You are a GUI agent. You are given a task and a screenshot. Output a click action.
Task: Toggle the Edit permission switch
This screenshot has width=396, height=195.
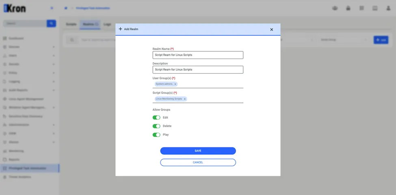[x=156, y=117]
